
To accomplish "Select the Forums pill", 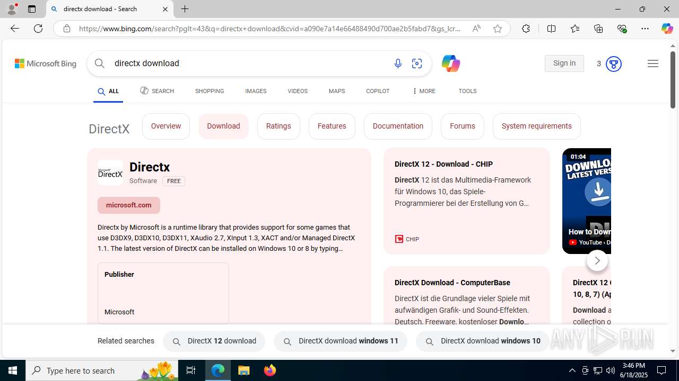I will coord(463,126).
